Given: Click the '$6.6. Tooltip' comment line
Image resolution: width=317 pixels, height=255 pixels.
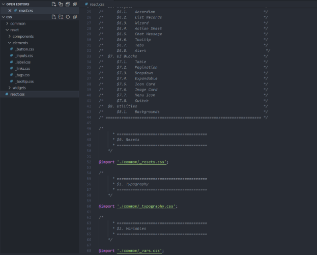Looking at the screenshot, I should click(134, 39).
